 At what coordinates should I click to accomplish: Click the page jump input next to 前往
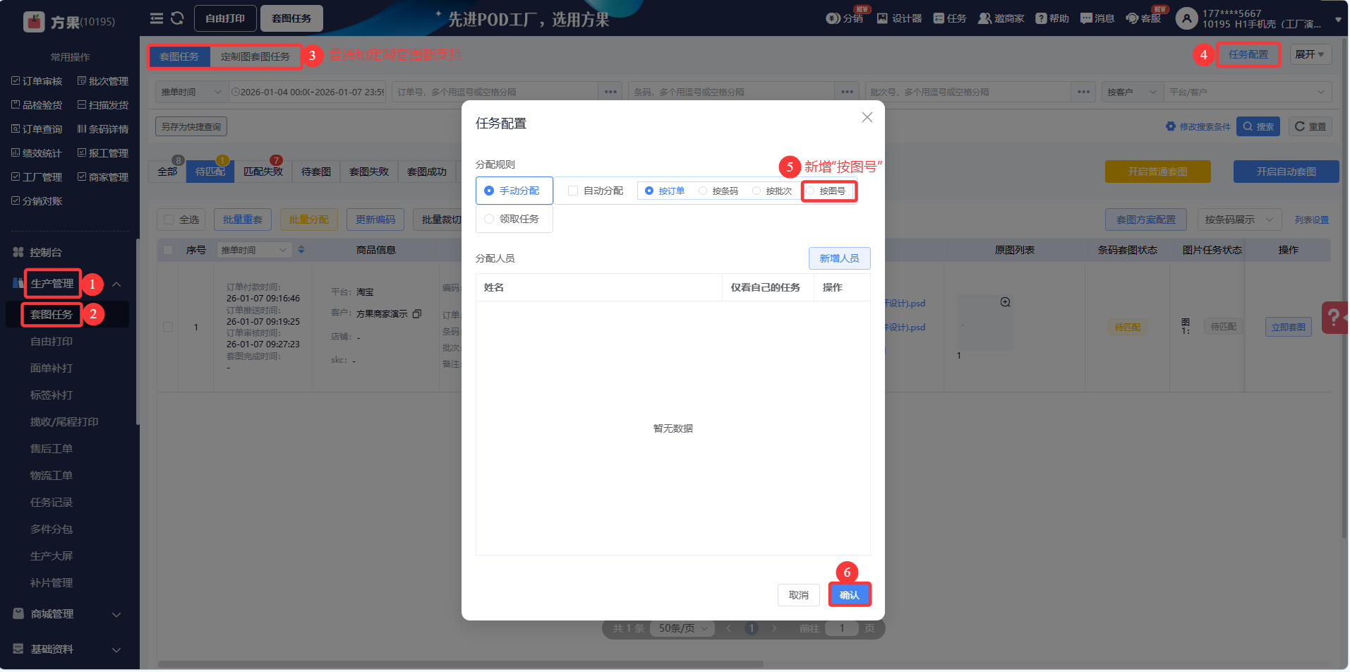(x=842, y=628)
